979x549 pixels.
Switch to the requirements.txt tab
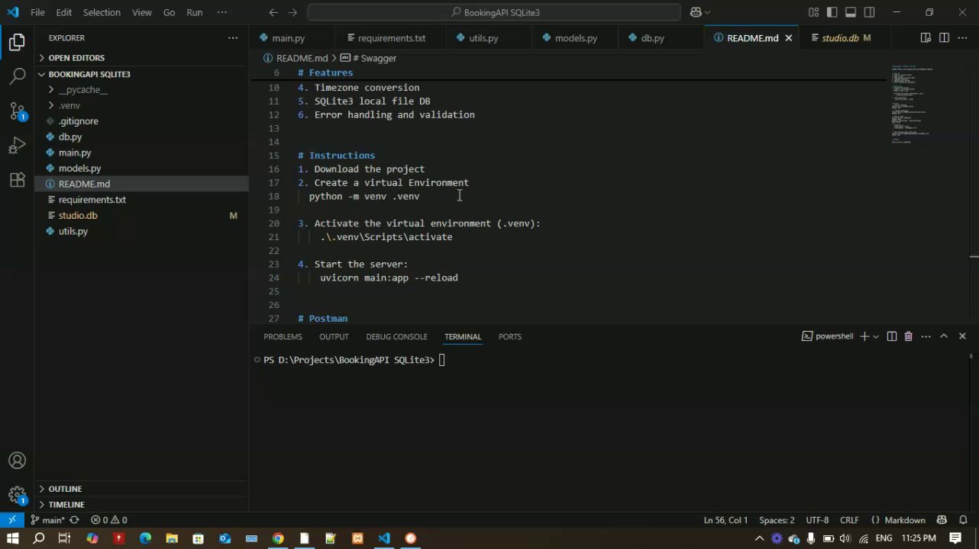(x=392, y=38)
